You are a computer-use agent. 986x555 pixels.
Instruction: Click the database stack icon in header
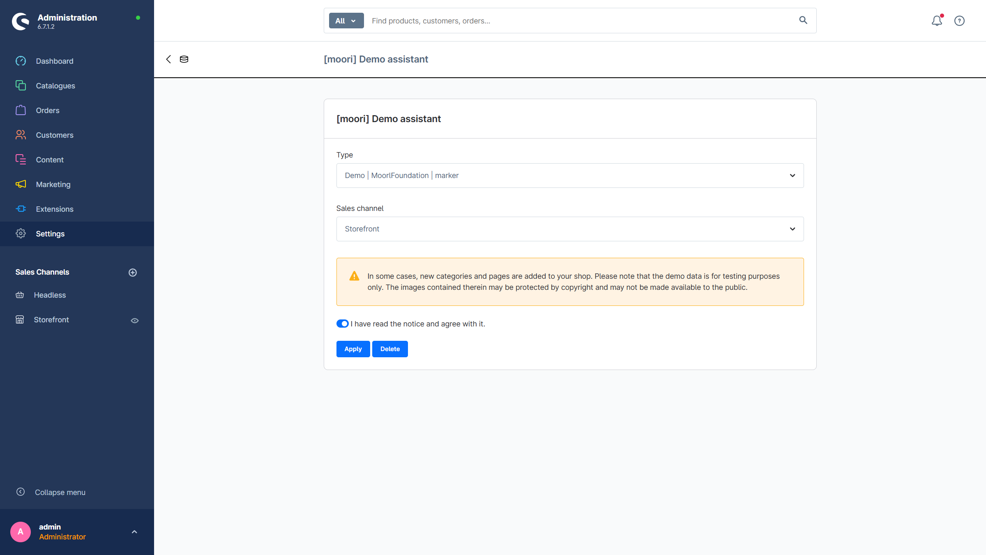point(184,59)
